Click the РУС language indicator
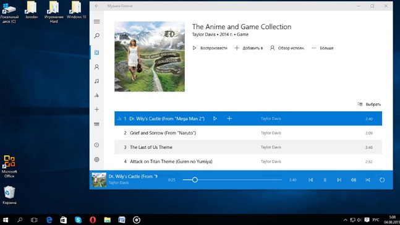Screen dimensions: 400x225 [376, 220]
